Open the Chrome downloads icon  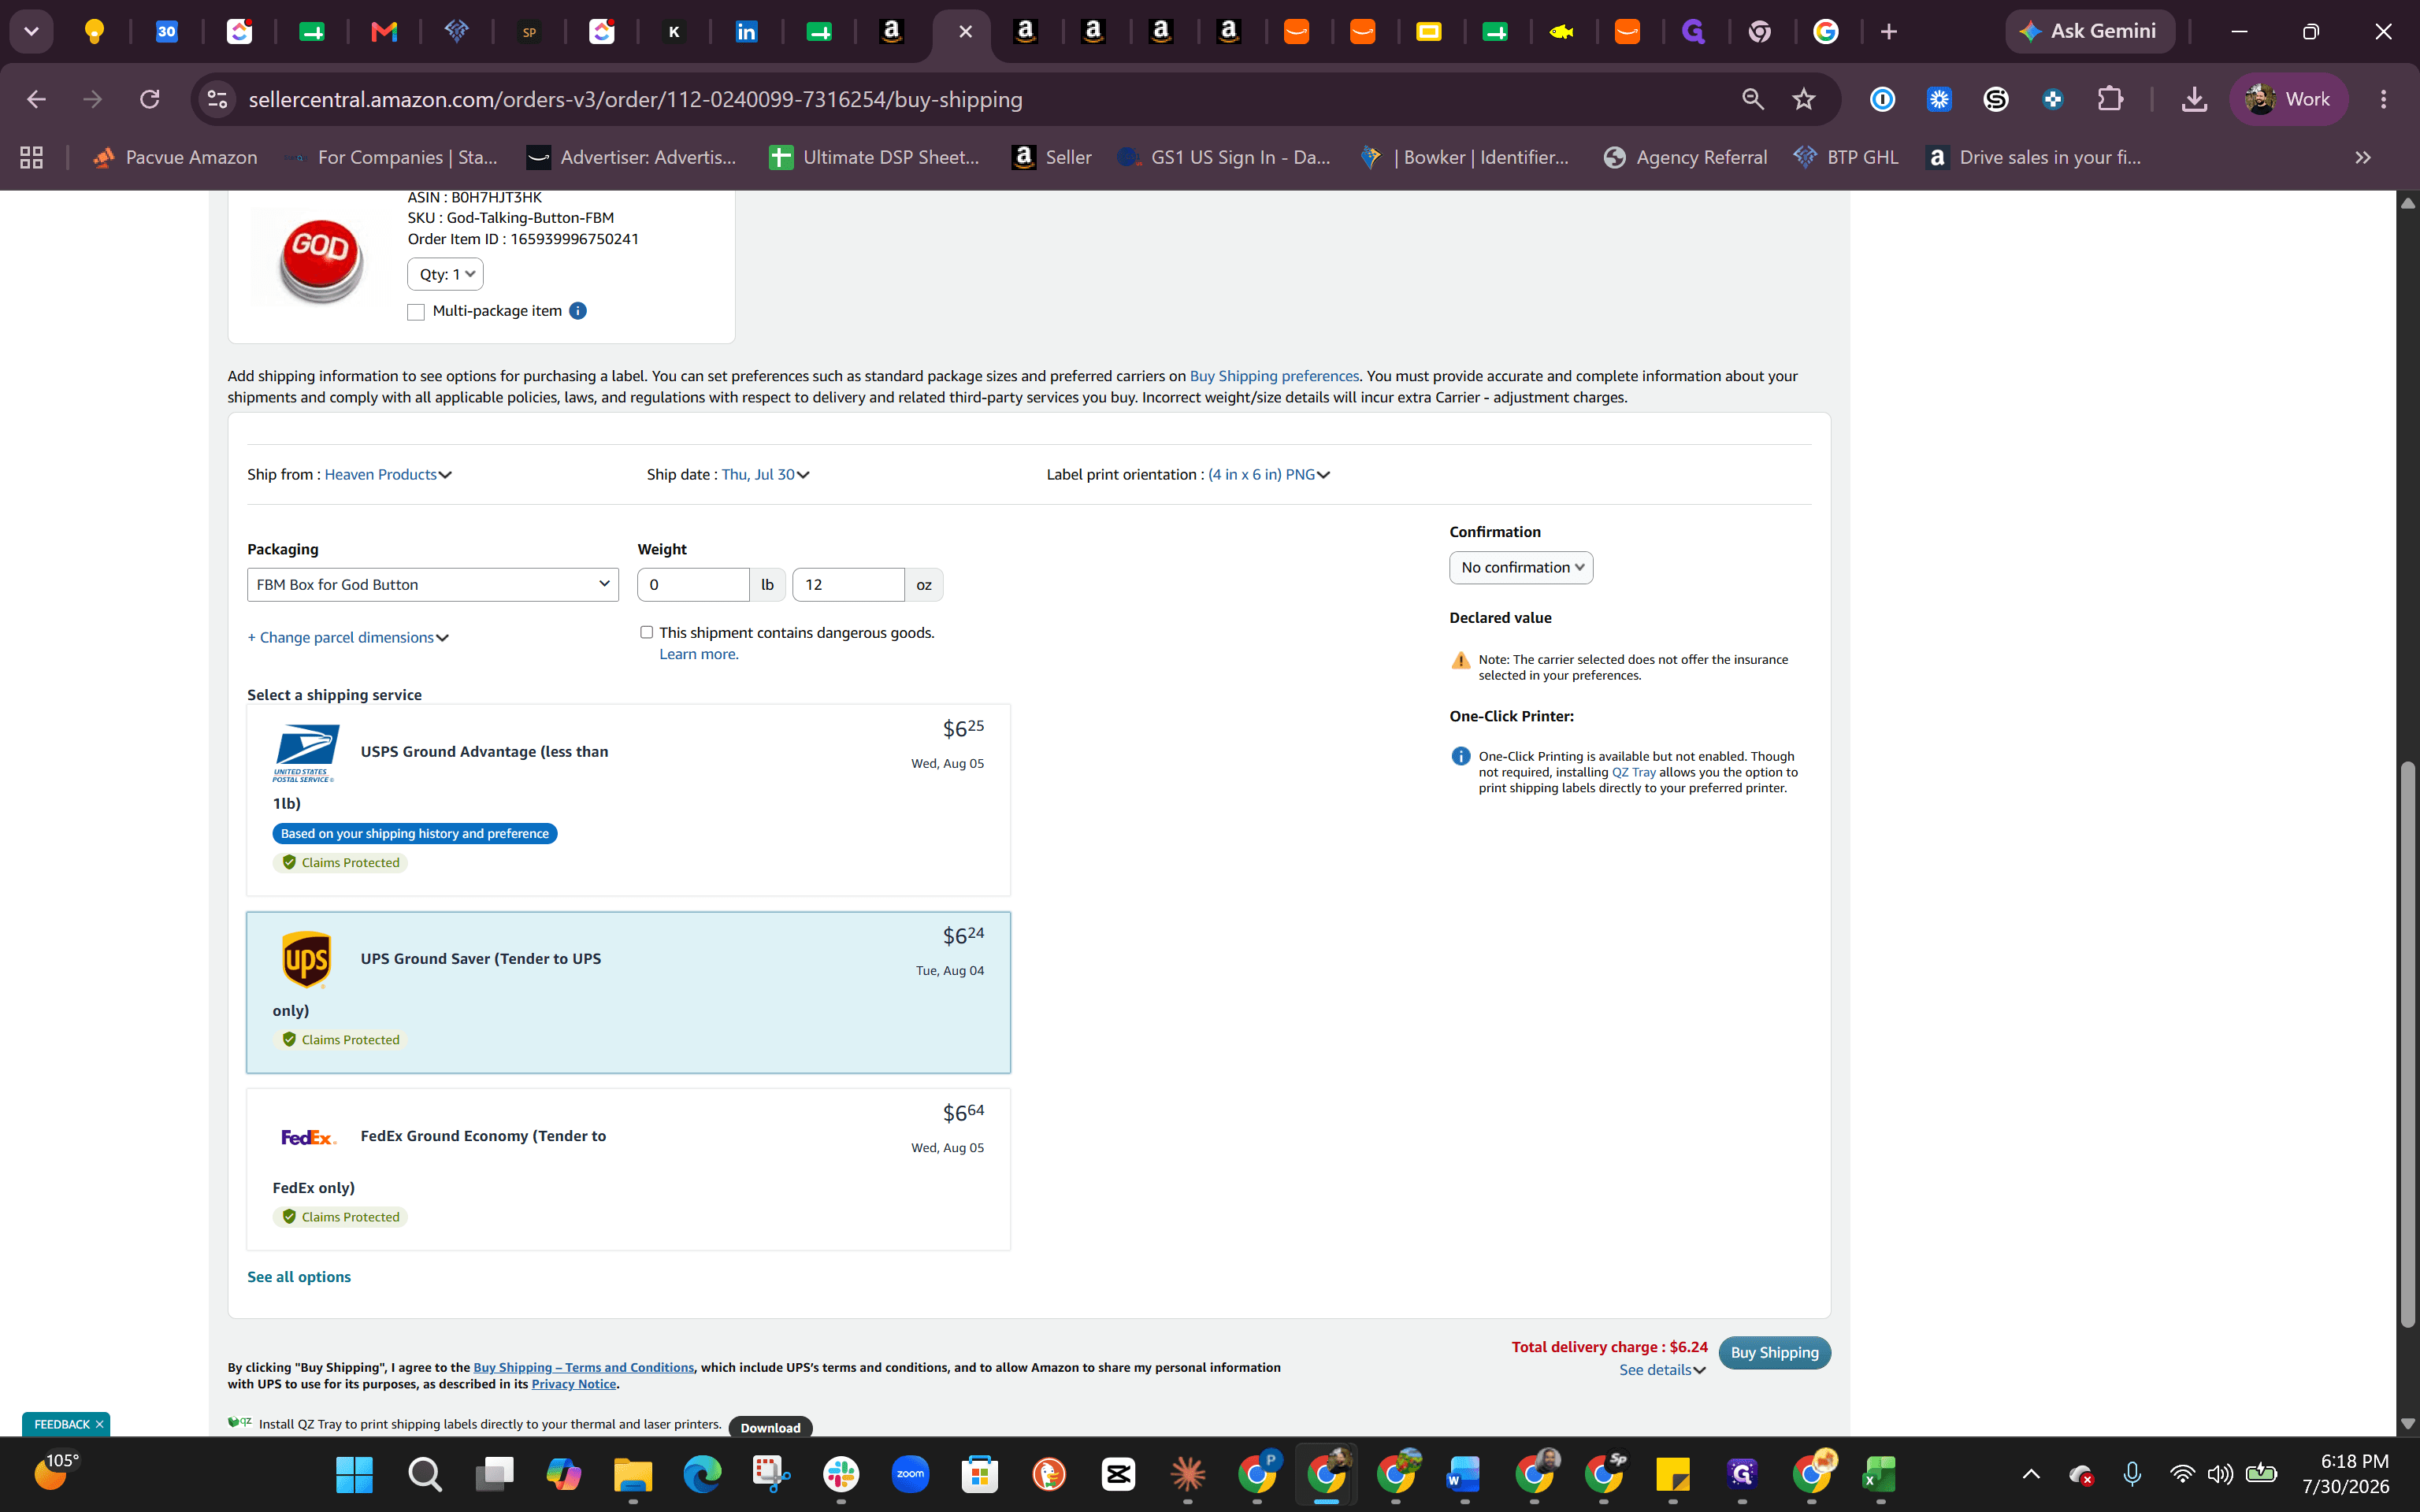[2194, 99]
